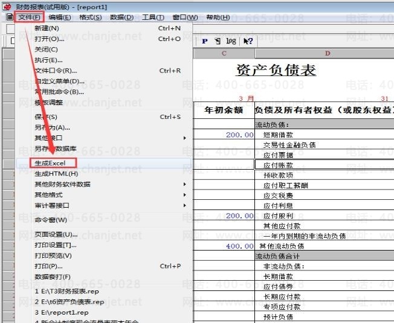Click the 资产负债表 title cell
Screen dimensions: 394x323
[x=276, y=70]
